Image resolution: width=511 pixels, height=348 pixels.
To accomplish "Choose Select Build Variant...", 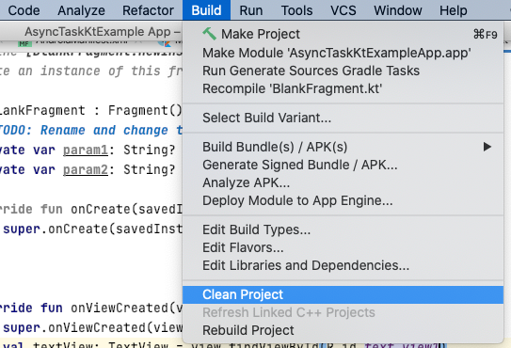I will (343, 118).
